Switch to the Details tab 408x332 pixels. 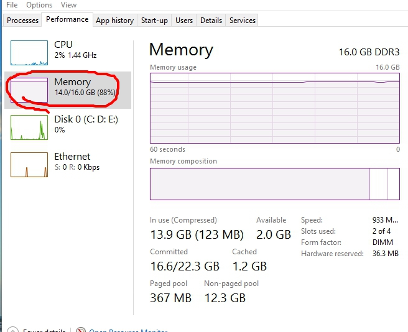(211, 21)
